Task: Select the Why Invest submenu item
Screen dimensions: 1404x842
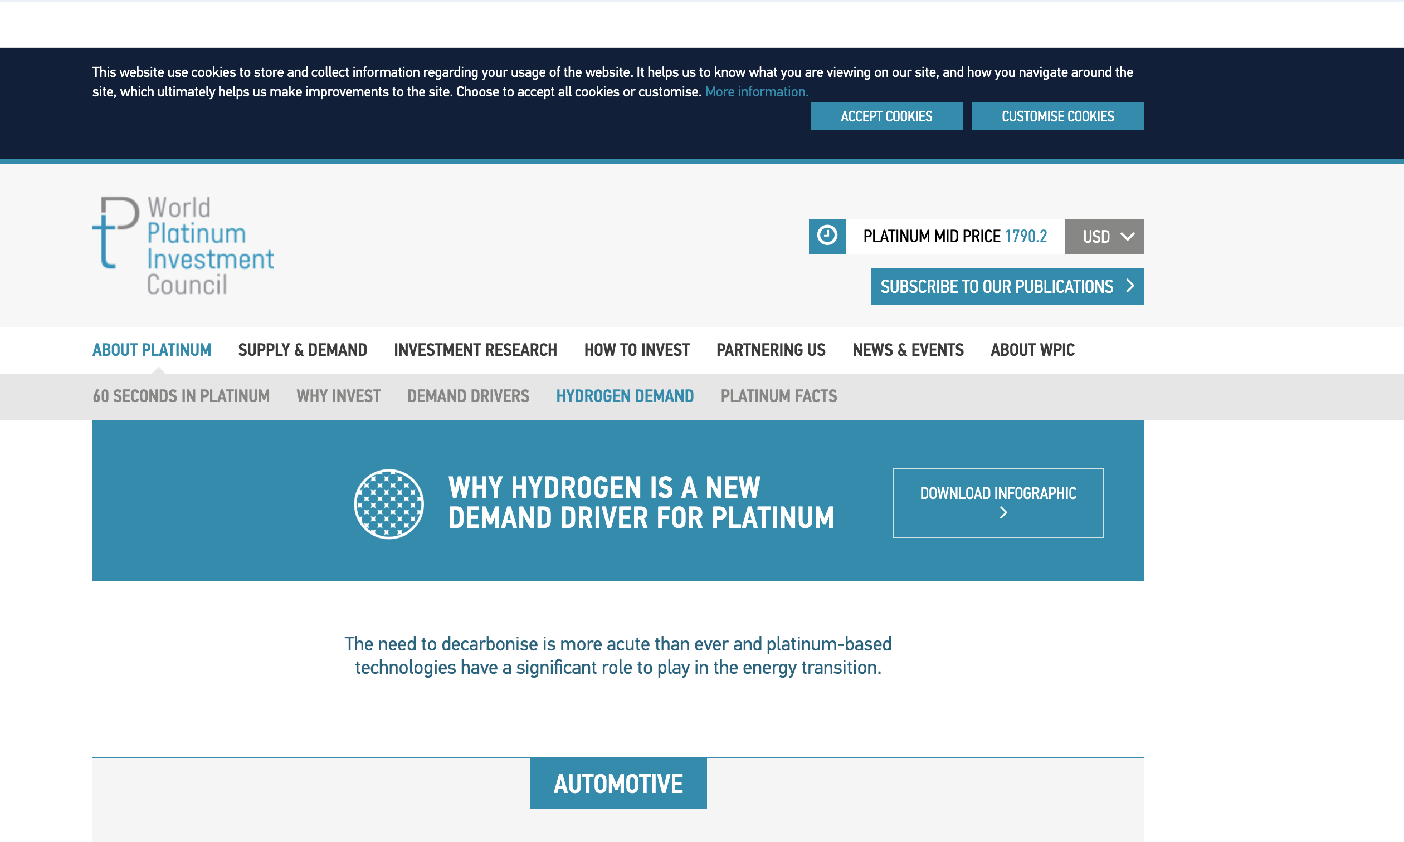Action: [x=338, y=396]
